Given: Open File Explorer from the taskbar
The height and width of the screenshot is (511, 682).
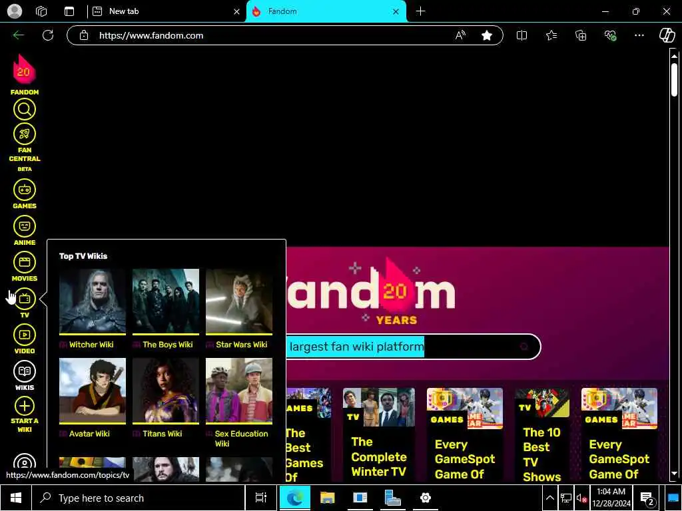Looking at the screenshot, I should pos(327,498).
